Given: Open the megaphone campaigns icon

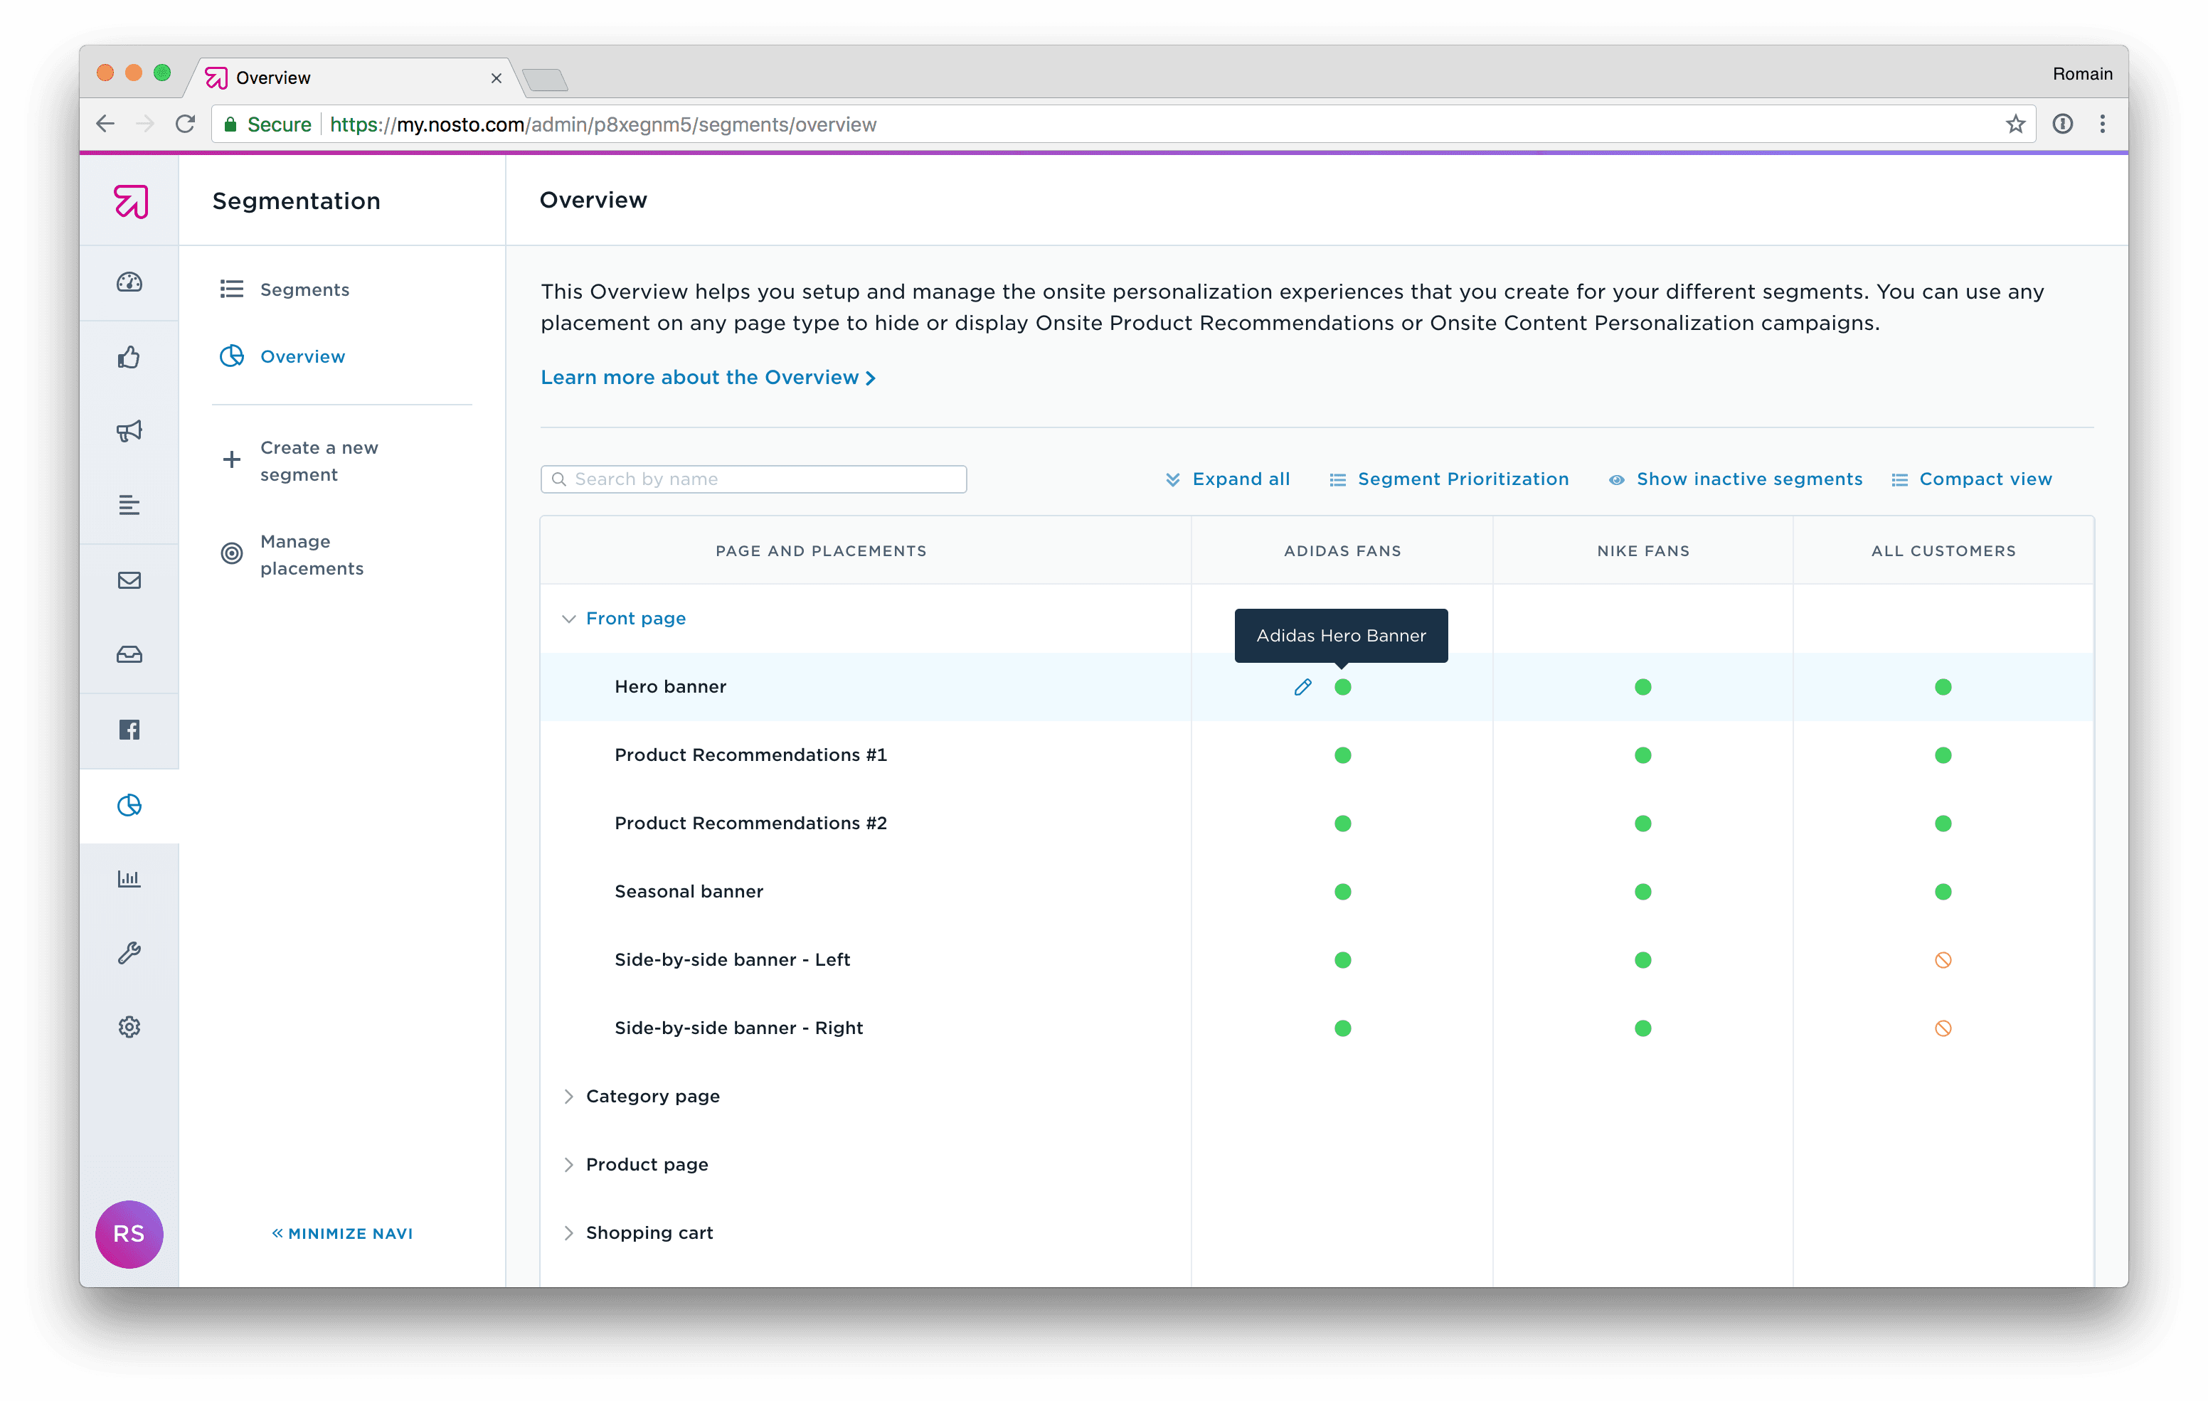Looking at the screenshot, I should [129, 431].
